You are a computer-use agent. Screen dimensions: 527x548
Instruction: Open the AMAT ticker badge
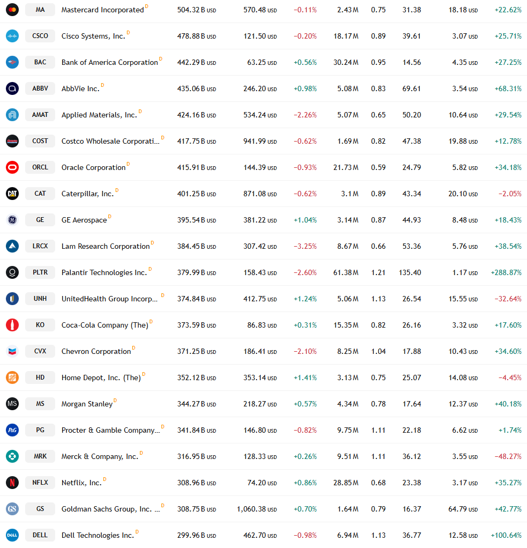[40, 115]
